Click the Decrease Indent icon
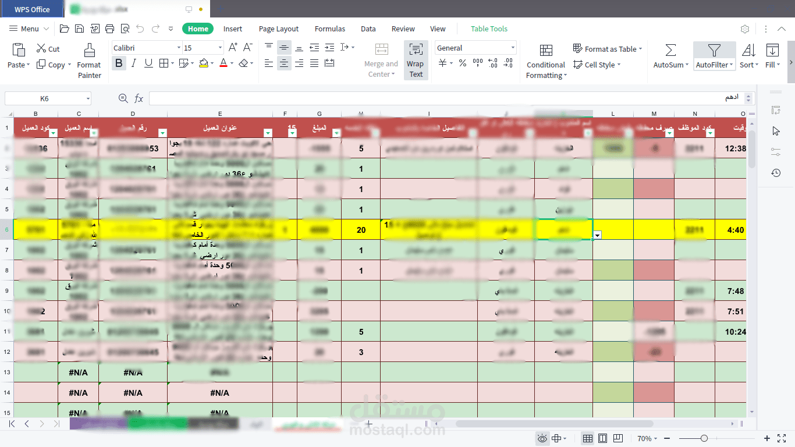 click(x=314, y=47)
